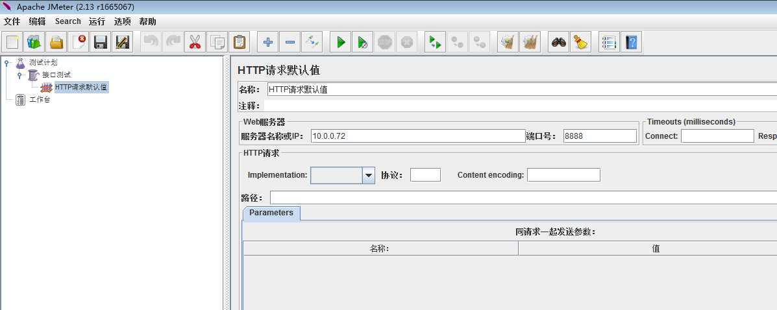Image resolution: width=777 pixels, height=310 pixels.
Task: Click the 注释 comment field
Action: point(521,106)
